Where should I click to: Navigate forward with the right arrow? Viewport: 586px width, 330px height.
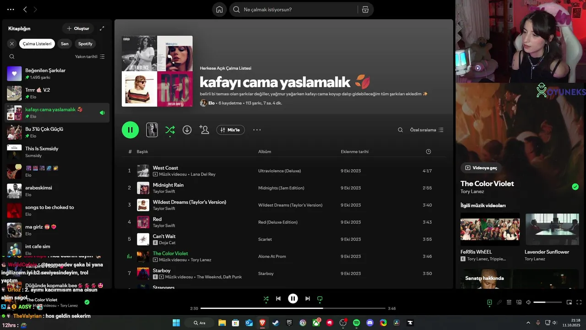point(35,9)
